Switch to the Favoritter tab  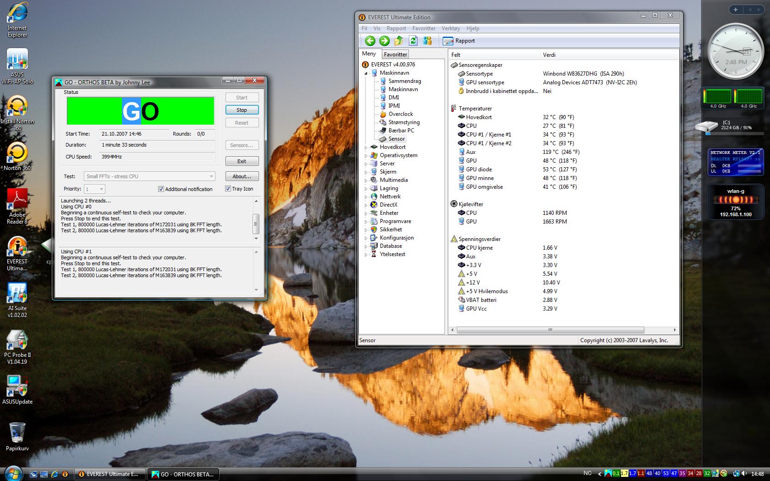(x=396, y=54)
